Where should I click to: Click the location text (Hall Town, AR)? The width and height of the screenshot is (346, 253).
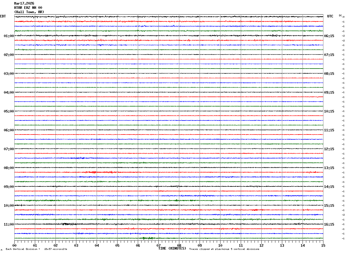point(29,12)
